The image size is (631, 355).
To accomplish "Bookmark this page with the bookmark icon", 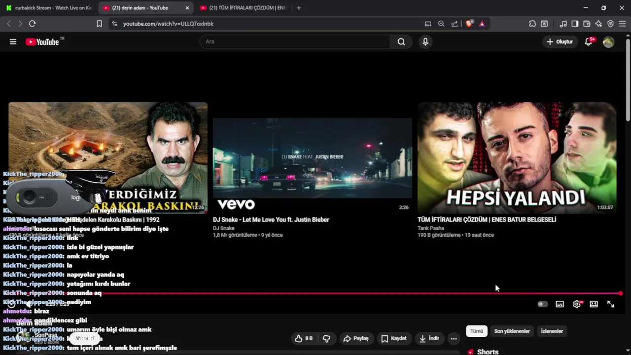I will 99,24.
